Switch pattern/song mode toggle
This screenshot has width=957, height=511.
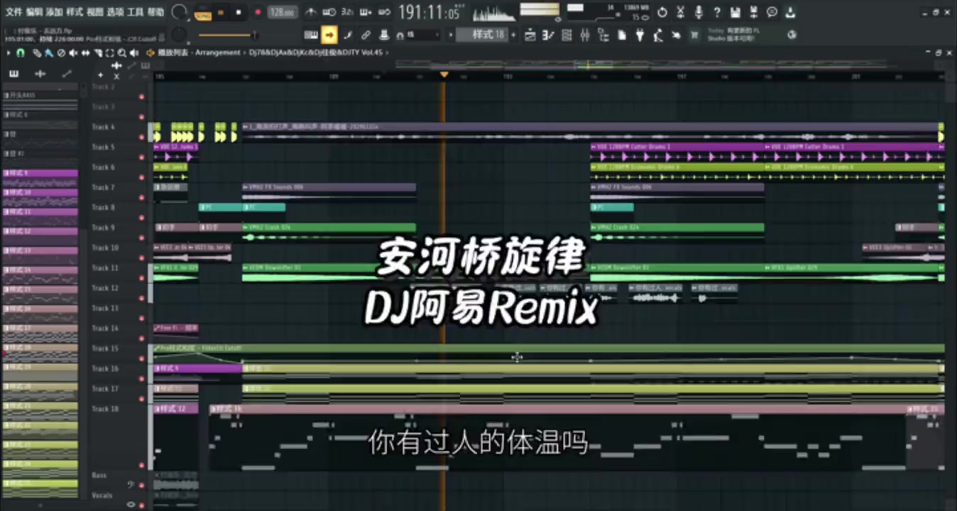tap(202, 12)
